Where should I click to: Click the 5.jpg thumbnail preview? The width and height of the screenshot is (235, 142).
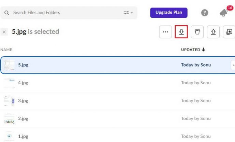(9, 65)
